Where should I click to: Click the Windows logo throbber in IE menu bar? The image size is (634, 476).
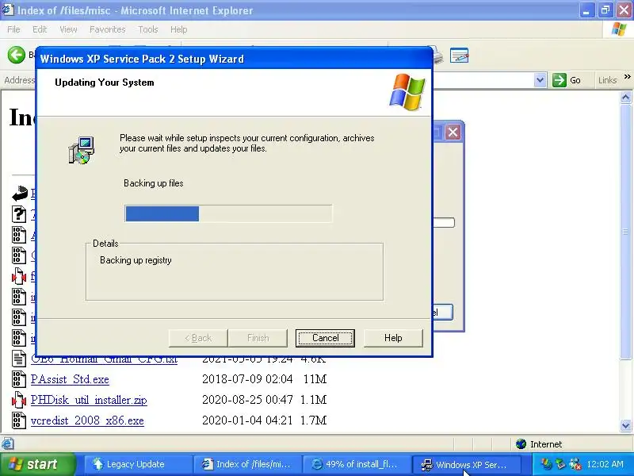pos(619,29)
